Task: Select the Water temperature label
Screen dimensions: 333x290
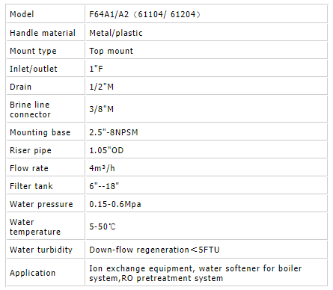Action: tap(35, 226)
